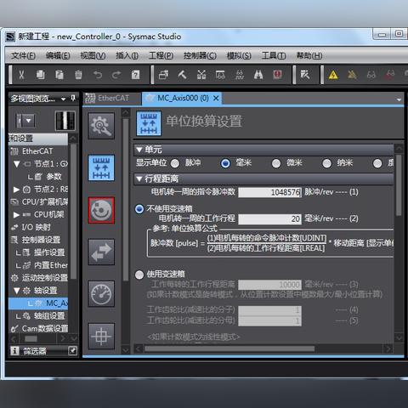Select 轴组设置 in the project tree
This screenshot has height=408, width=408.
pos(49,316)
